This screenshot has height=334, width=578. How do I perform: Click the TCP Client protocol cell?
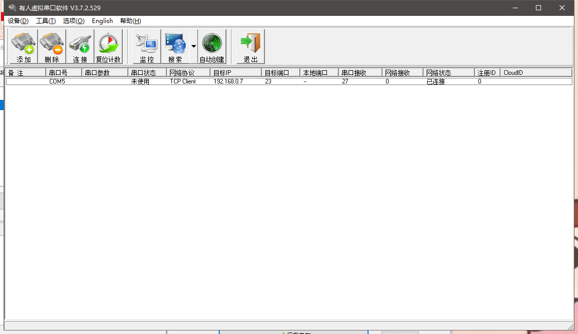[x=183, y=81]
